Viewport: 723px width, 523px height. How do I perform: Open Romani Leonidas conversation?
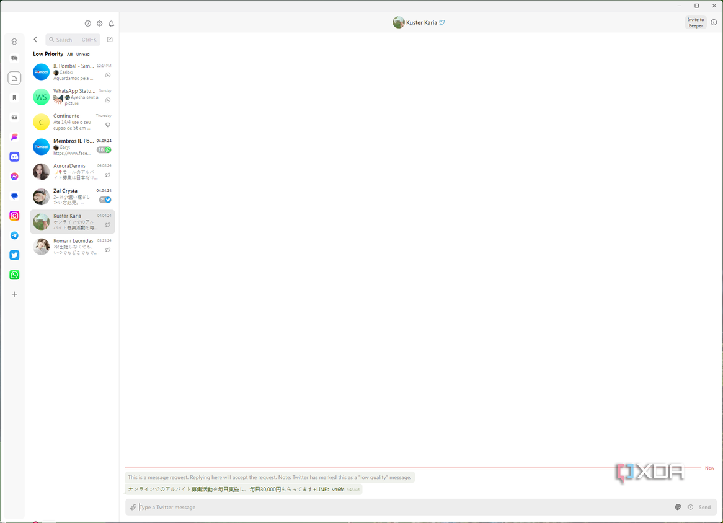(73, 247)
